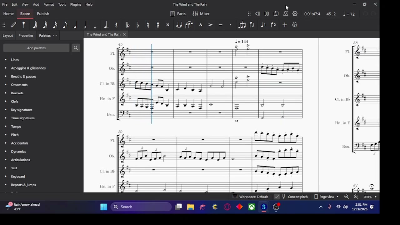Add a tie to selected note
The height and width of the screenshot is (225, 400).
[x=179, y=25]
